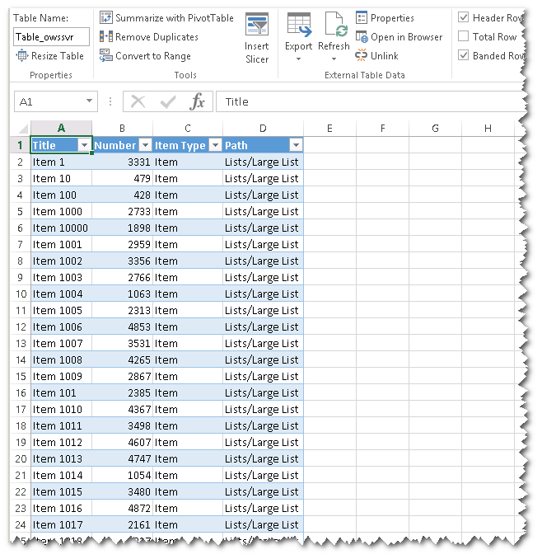Select cell containing Item 101
This screenshot has width=542, height=559.
pos(61,392)
